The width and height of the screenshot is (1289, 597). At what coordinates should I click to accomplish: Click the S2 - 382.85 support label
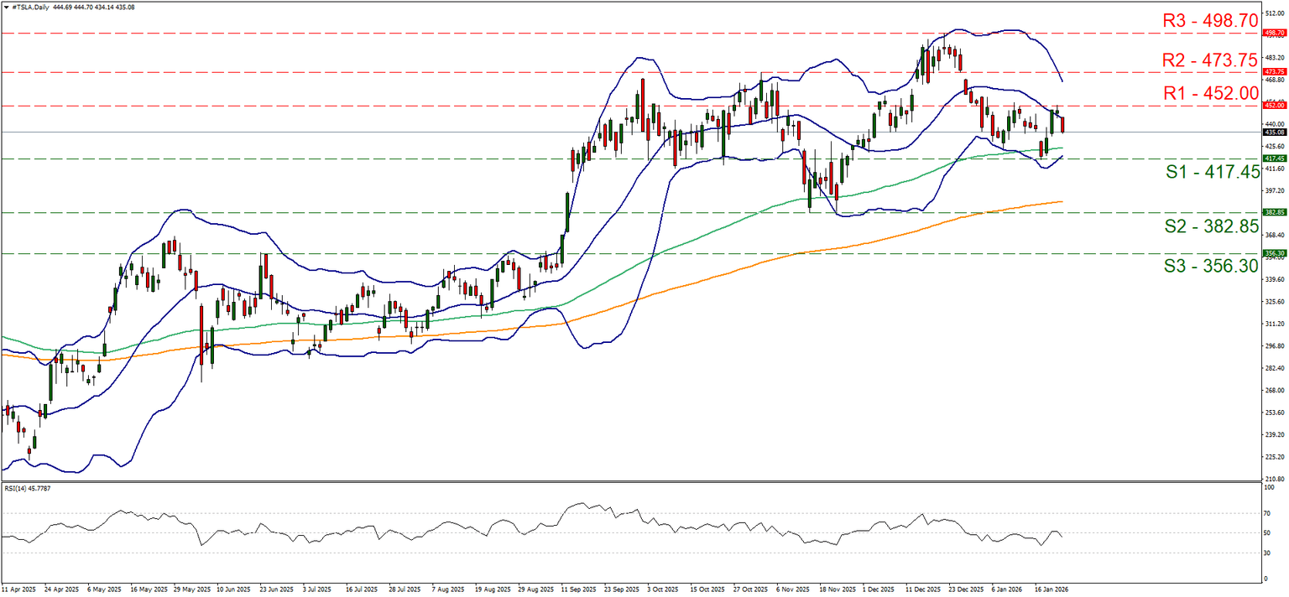1213,226
